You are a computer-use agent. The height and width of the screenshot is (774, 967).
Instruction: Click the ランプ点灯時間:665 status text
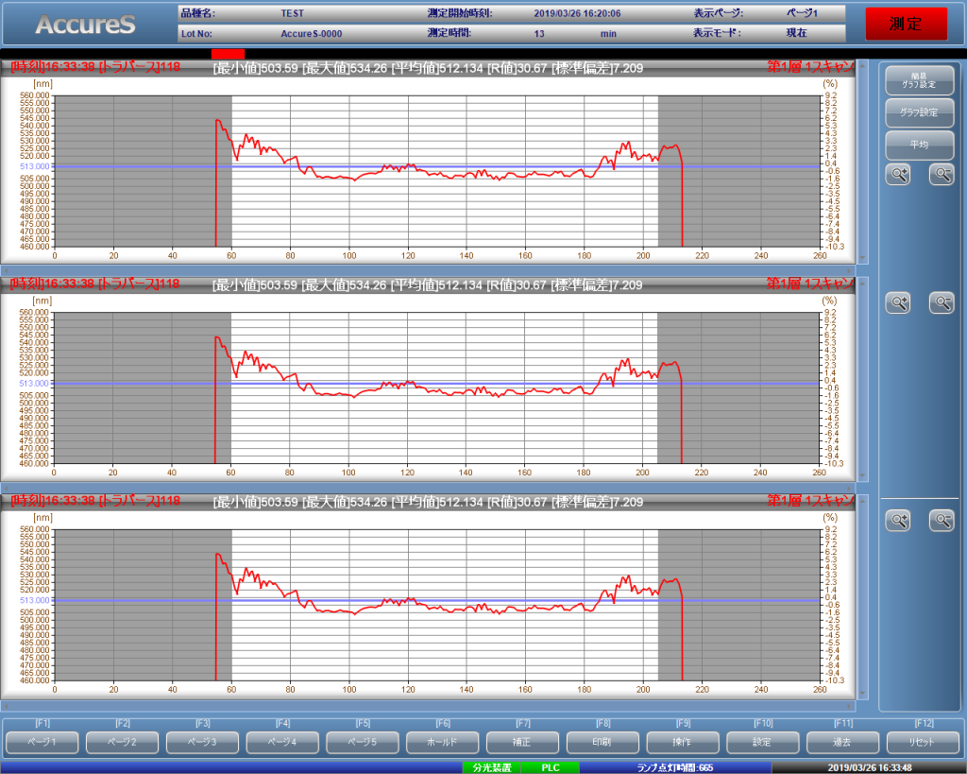pos(674,767)
